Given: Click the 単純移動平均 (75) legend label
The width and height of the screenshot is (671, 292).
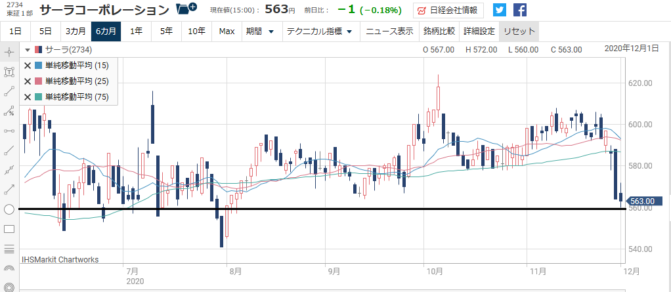Looking at the screenshot, I should pos(77,97).
